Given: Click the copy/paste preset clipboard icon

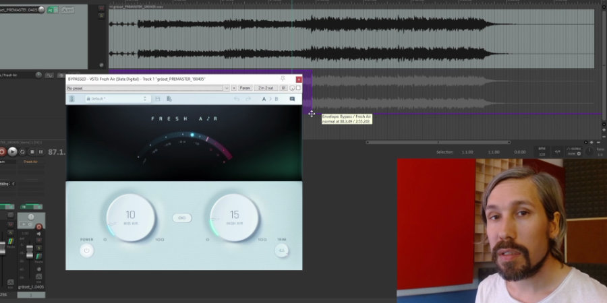Looking at the screenshot, I should point(169,99).
